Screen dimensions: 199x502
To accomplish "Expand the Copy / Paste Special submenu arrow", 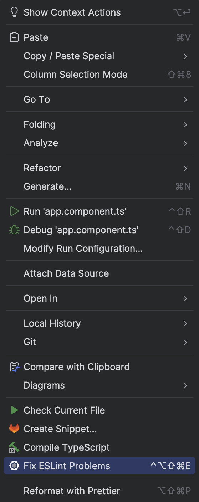I will 185,56.
